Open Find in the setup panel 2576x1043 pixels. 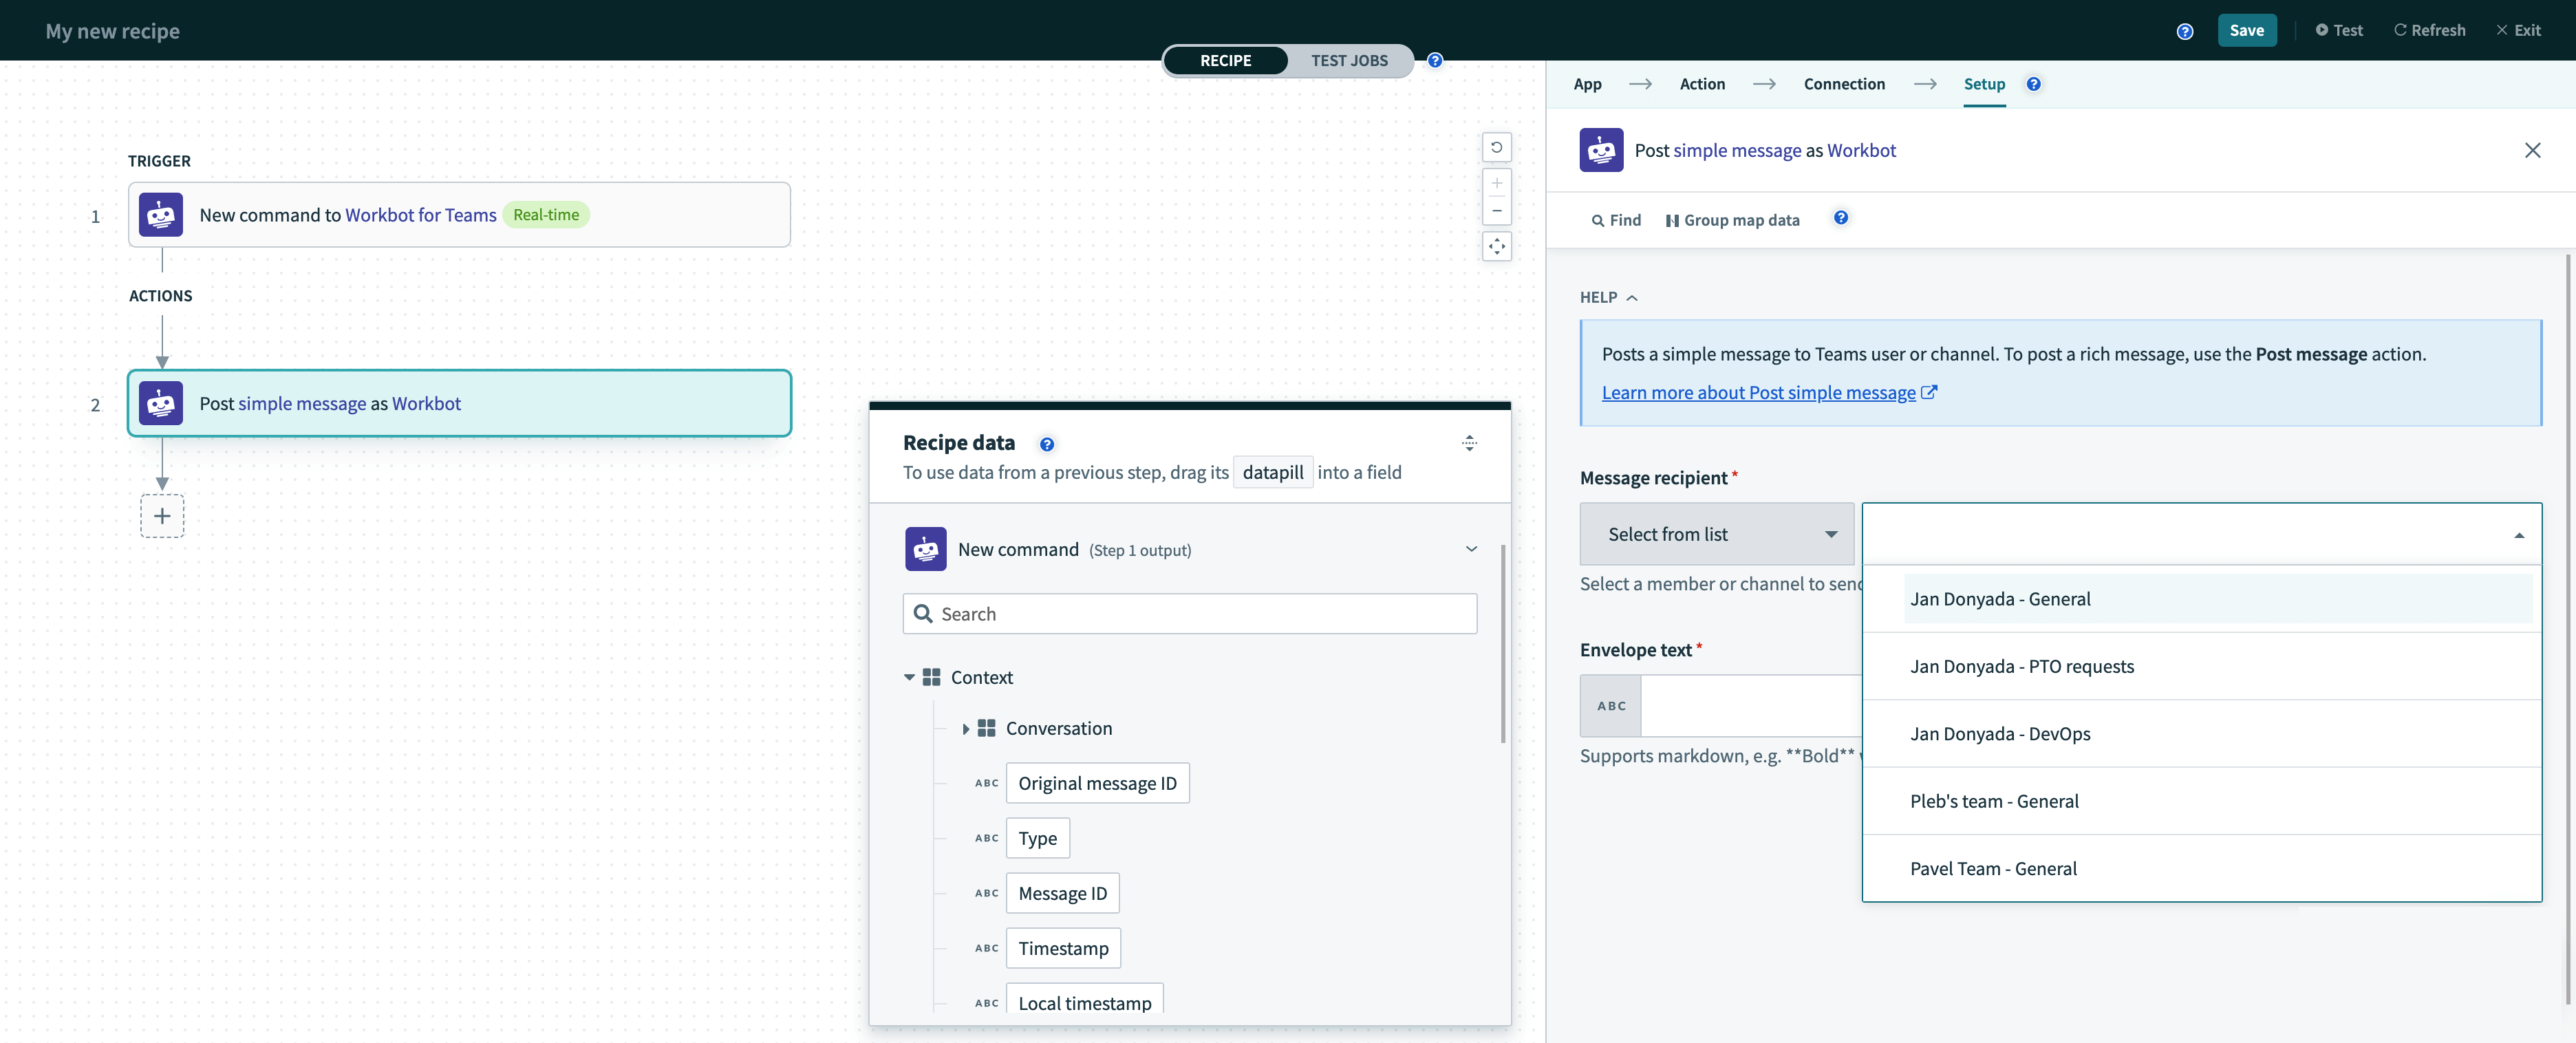coord(1616,220)
